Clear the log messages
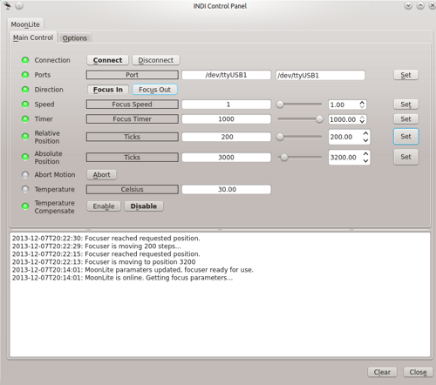The image size is (436, 385). point(382,372)
